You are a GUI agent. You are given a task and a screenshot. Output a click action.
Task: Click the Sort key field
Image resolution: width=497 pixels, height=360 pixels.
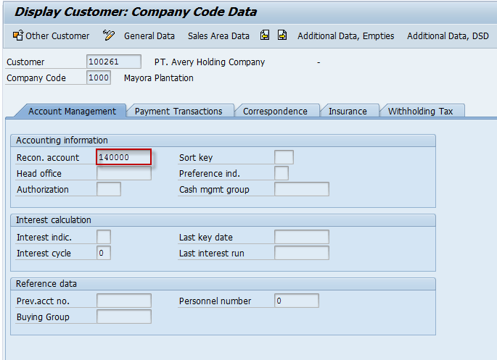[284, 157]
